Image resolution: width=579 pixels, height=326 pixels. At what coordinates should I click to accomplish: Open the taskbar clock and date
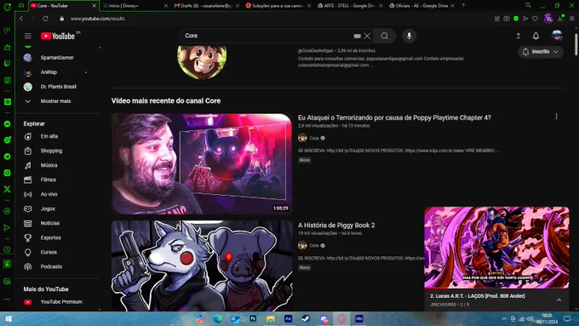pyautogui.click(x=547, y=318)
